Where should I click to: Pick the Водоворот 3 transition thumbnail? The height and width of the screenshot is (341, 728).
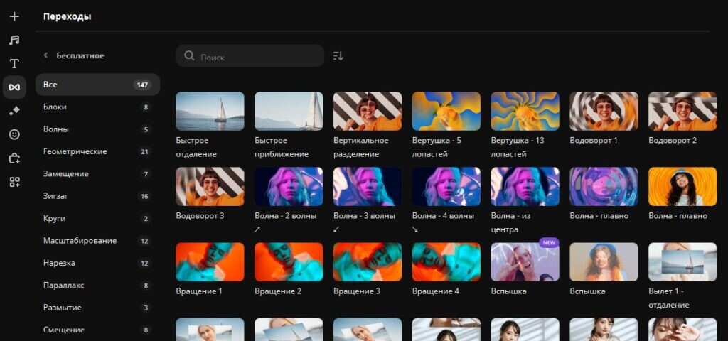click(x=210, y=187)
